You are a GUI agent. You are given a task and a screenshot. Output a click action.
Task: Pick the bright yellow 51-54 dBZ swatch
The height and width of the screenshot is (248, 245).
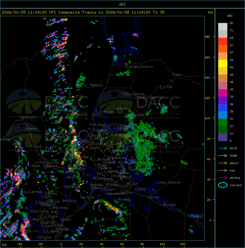coord(223,63)
